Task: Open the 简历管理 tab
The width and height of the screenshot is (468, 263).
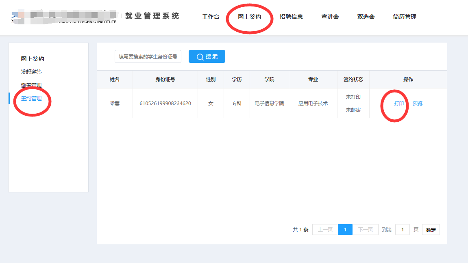Action: pyautogui.click(x=405, y=17)
